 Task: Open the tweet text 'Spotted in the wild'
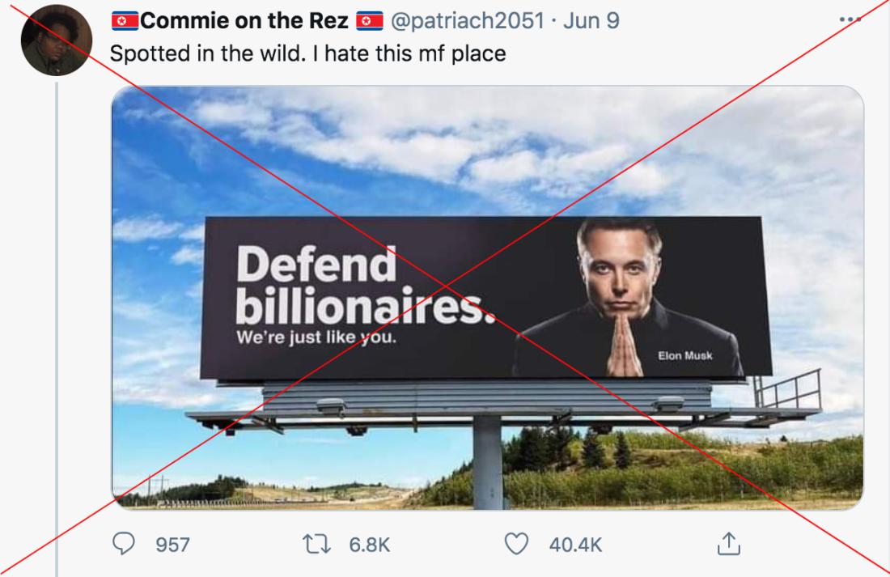(307, 54)
